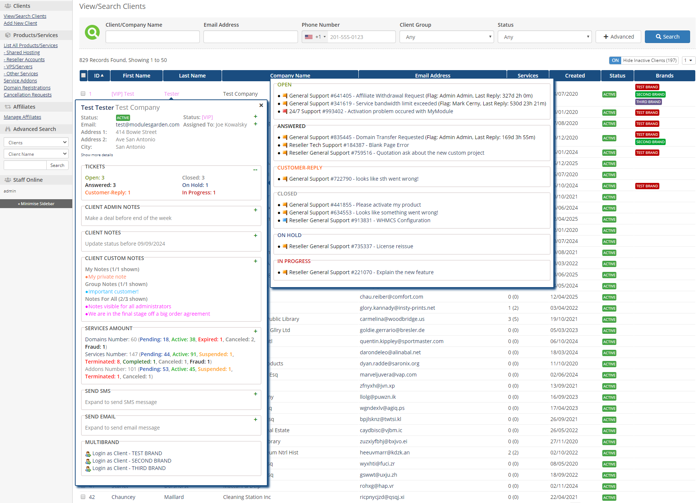Screen dimensions: 699x503
Task: Toggle Hide Inactive Clients switch ON
Action: pos(615,60)
